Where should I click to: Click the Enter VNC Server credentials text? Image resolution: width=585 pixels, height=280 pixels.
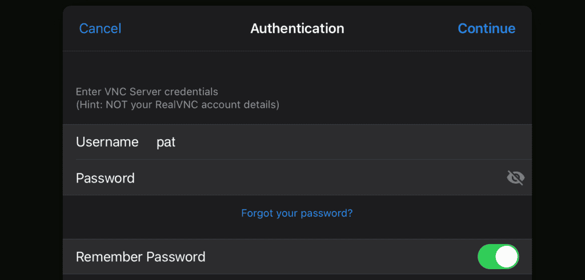pos(147,91)
